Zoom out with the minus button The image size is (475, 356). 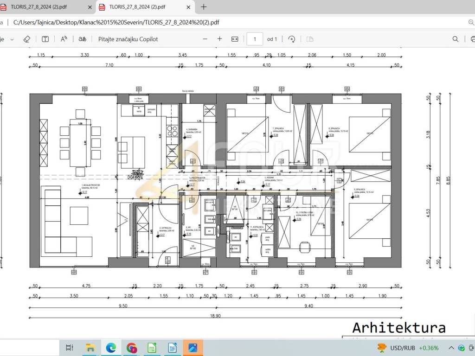tap(205, 39)
